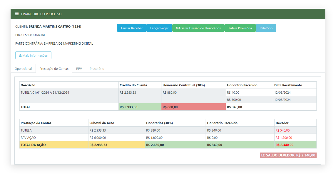
Task: Click the RPV AÇÃO row label
Action: (x=28, y=138)
